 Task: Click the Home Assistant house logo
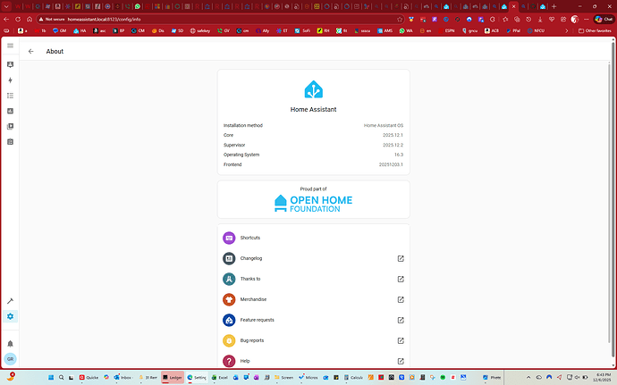pyautogui.click(x=314, y=89)
